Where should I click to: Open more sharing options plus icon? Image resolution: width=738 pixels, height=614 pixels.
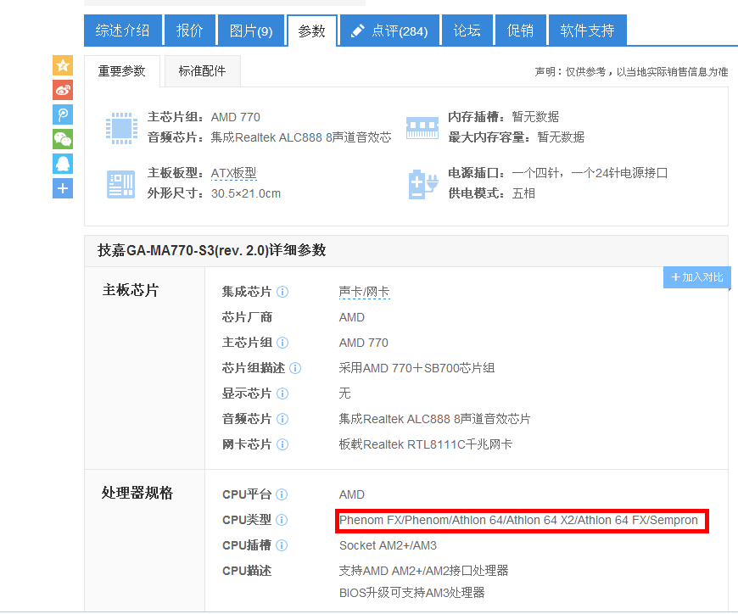[x=63, y=188]
